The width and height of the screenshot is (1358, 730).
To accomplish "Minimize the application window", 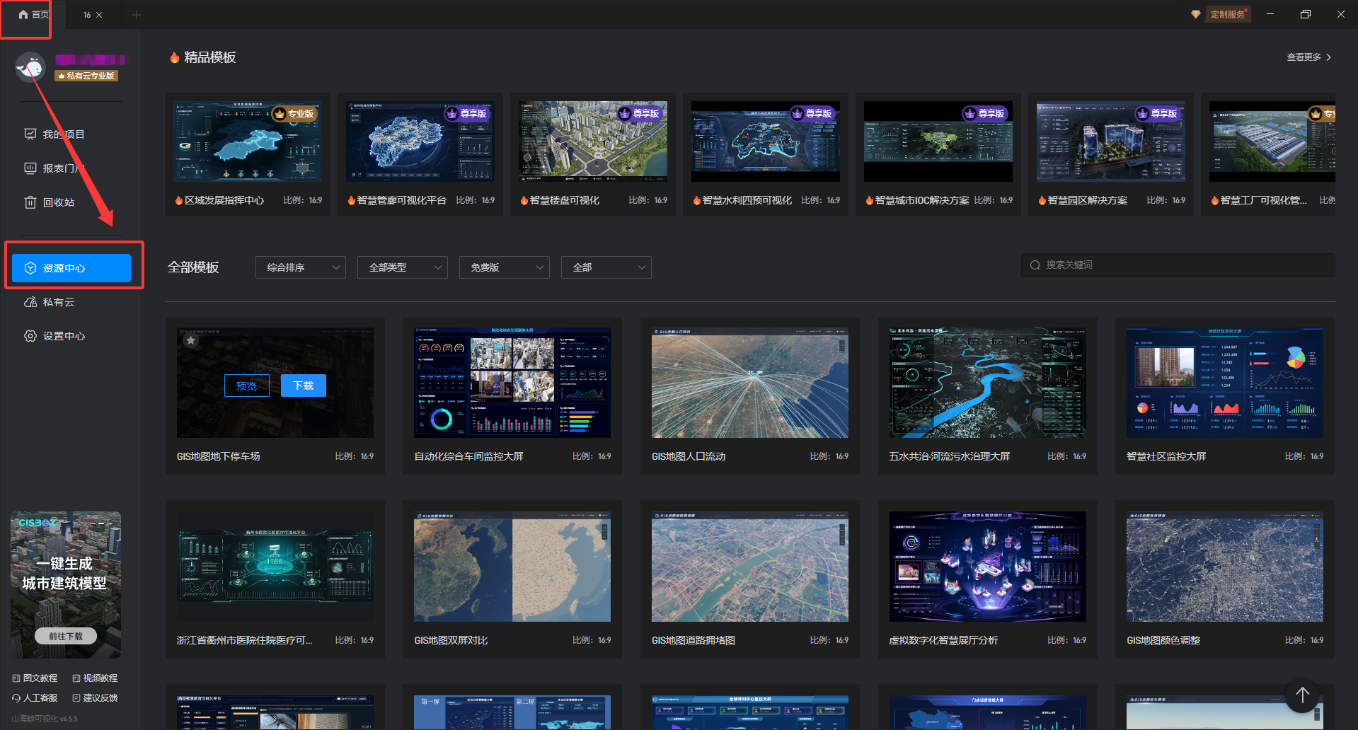I will click(1270, 14).
